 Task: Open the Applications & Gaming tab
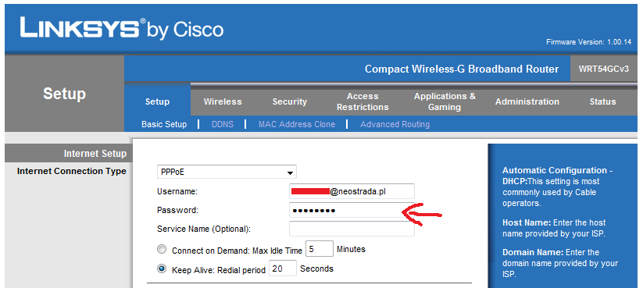click(x=445, y=101)
